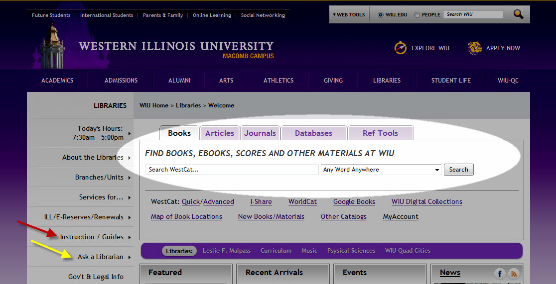Open the Social Networking link
The height and width of the screenshot is (284, 556).
click(x=263, y=15)
